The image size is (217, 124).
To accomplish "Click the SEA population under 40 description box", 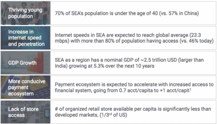I will (133, 13).
